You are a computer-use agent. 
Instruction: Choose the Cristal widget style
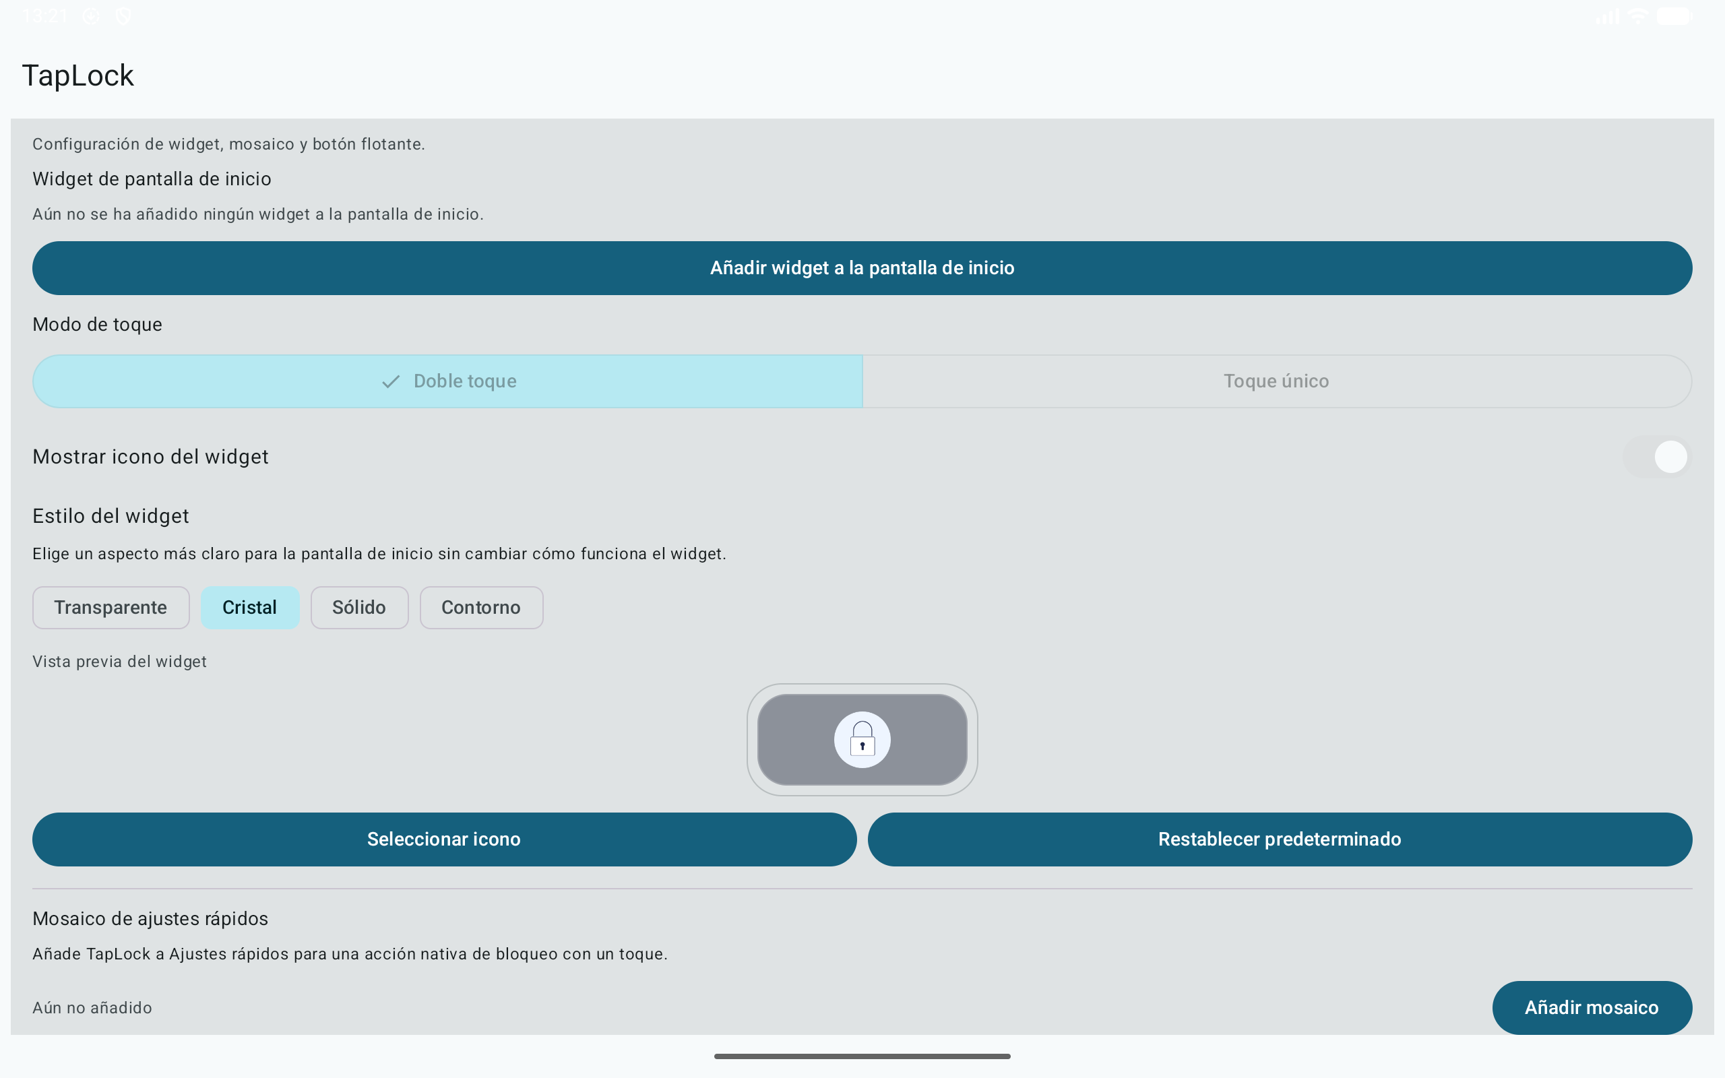pos(249,608)
